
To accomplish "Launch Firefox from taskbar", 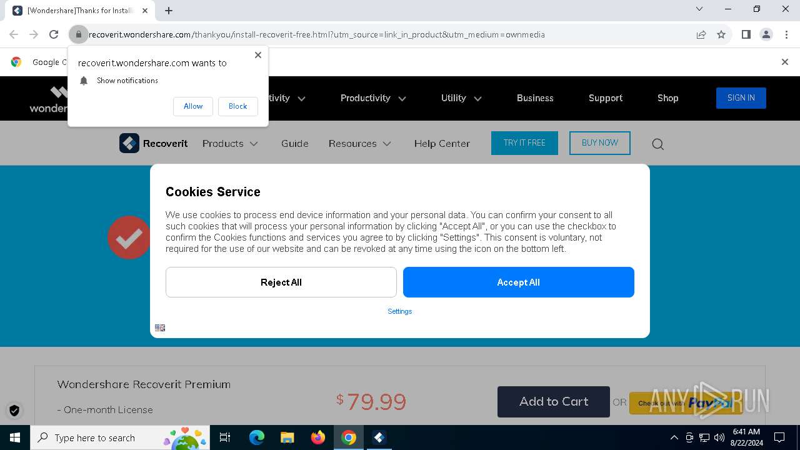I will (318, 437).
